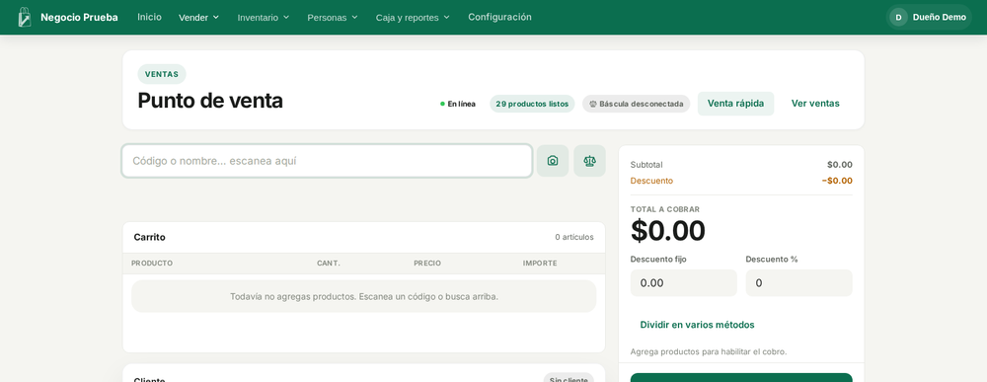Click the Descuento fijo input
Image resolution: width=987 pixels, height=382 pixels.
[684, 283]
